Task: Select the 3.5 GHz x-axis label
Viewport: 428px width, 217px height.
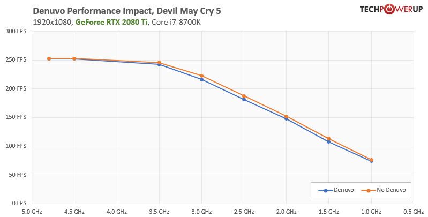Action: [159, 212]
